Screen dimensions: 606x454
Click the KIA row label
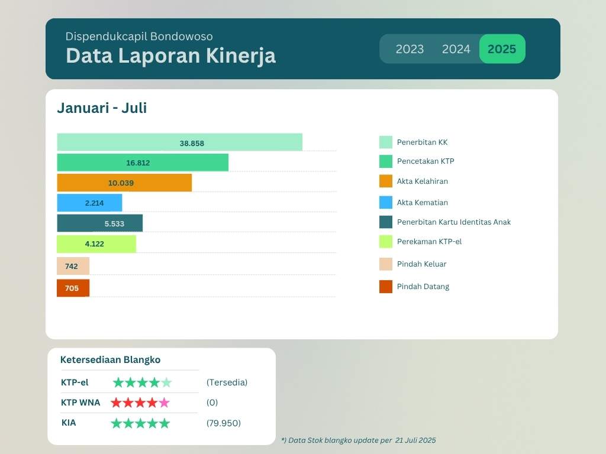69,423
